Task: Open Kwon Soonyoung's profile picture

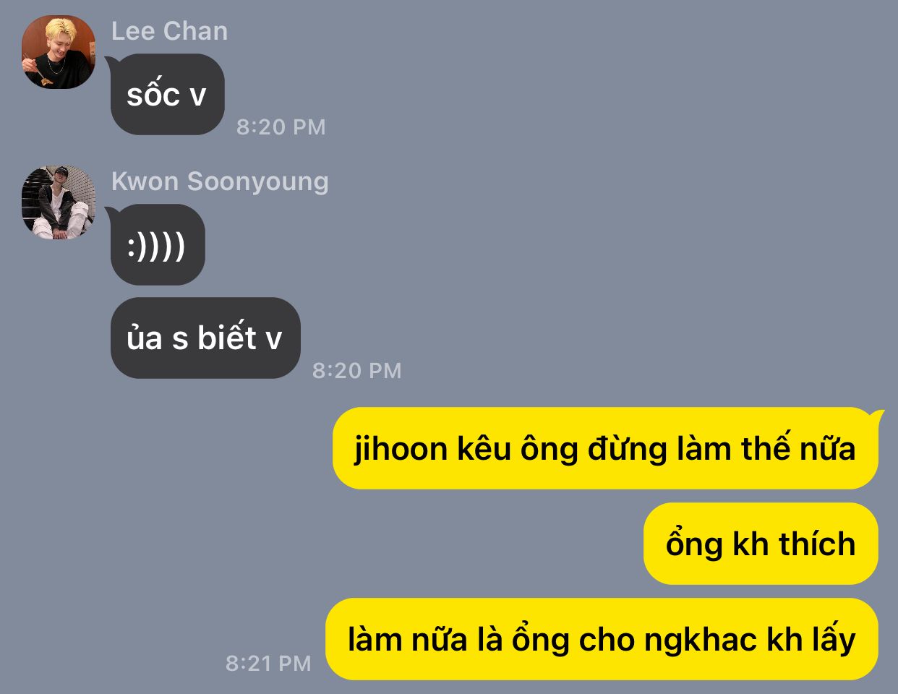Action: tap(59, 202)
